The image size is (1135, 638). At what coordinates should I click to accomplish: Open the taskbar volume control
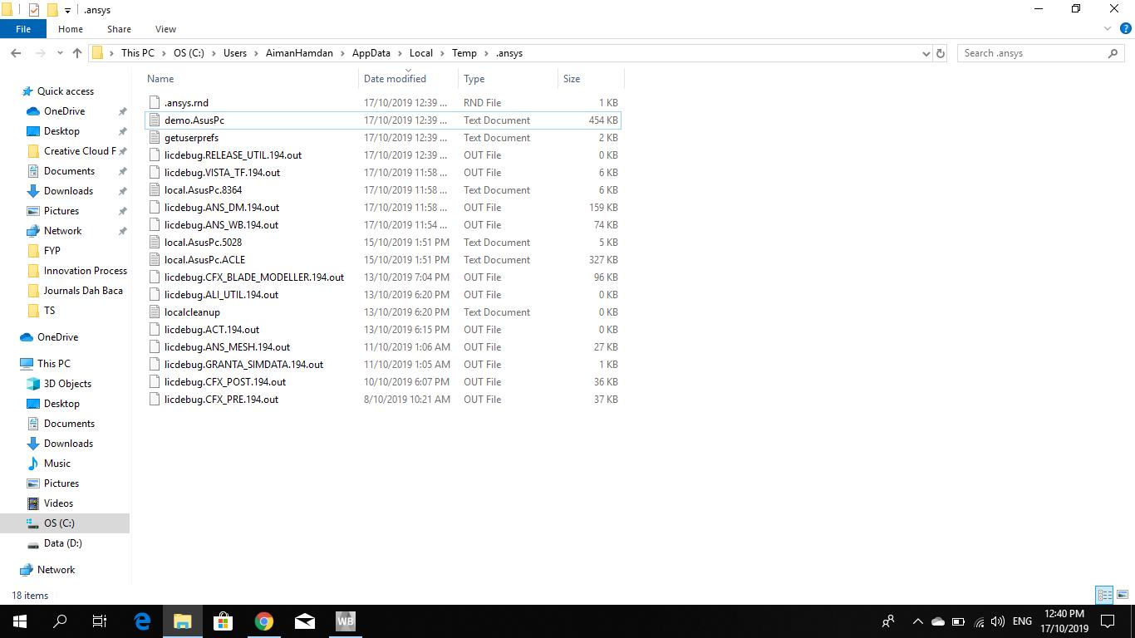tap(998, 621)
